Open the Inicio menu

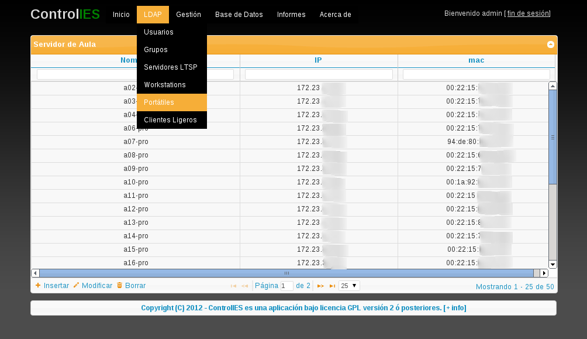click(121, 15)
